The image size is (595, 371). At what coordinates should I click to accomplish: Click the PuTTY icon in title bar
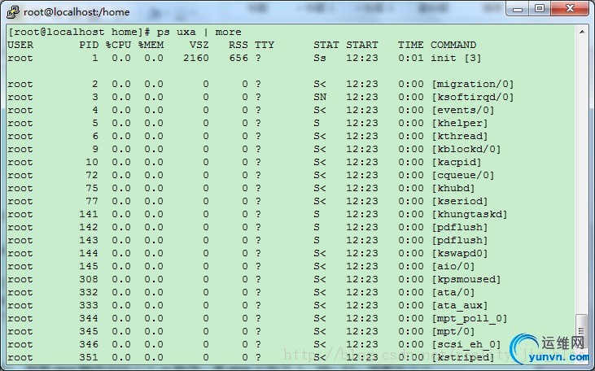(x=13, y=11)
